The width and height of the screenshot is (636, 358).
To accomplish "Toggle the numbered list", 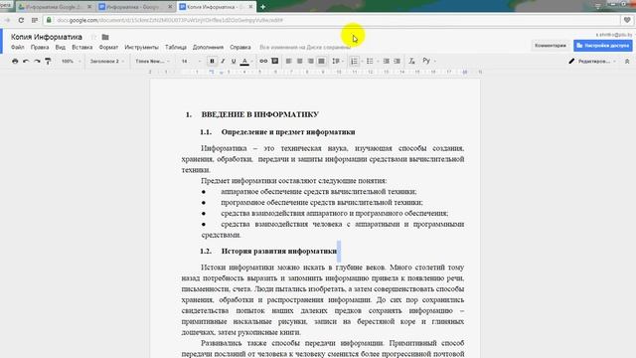I will [354, 62].
